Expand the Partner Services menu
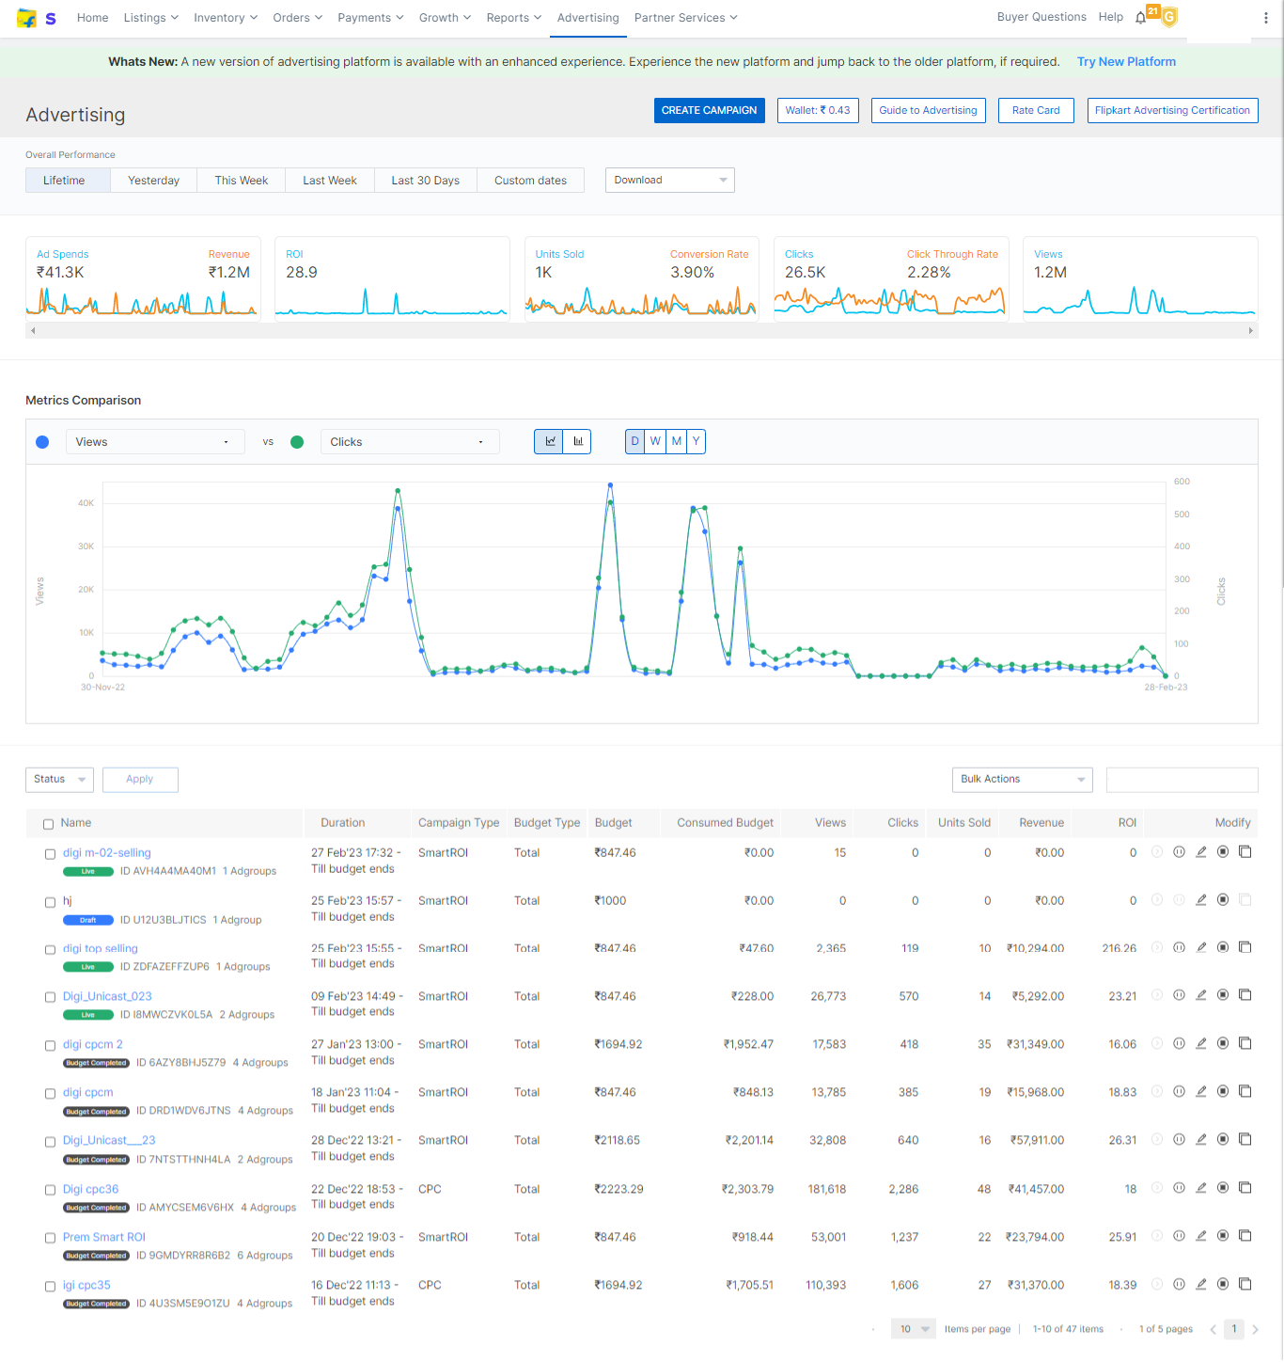This screenshot has height=1362, width=1284. pyautogui.click(x=686, y=18)
